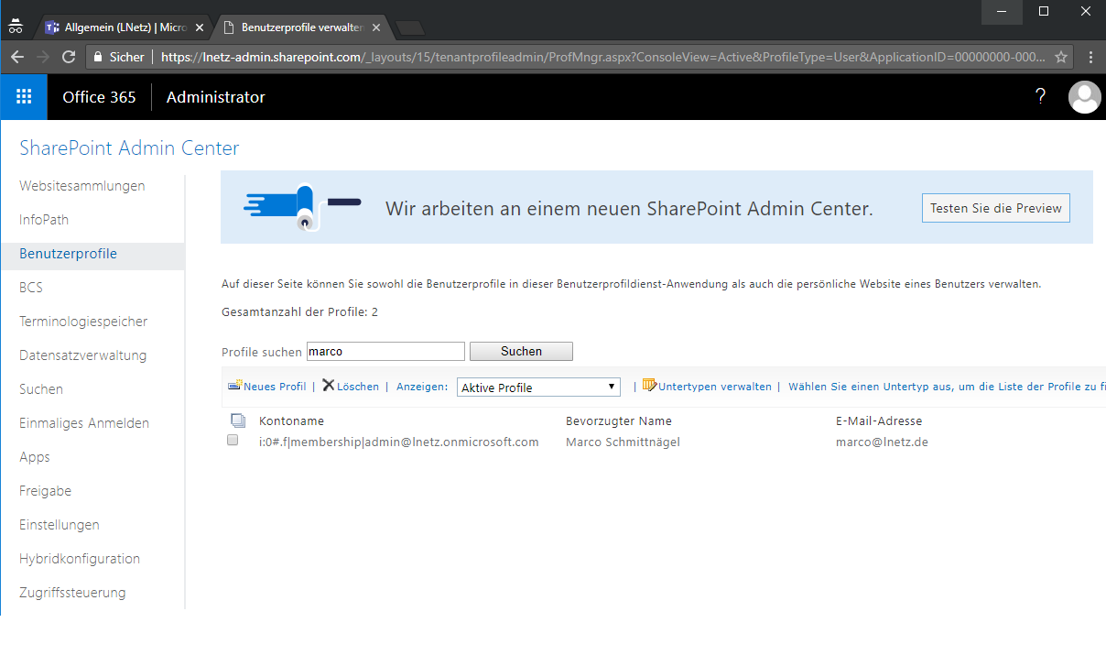Open the user account avatar menu
Screen dimensions: 1106x666
(1085, 97)
